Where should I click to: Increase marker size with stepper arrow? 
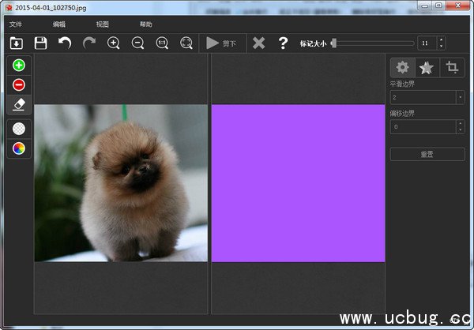pyautogui.click(x=441, y=39)
